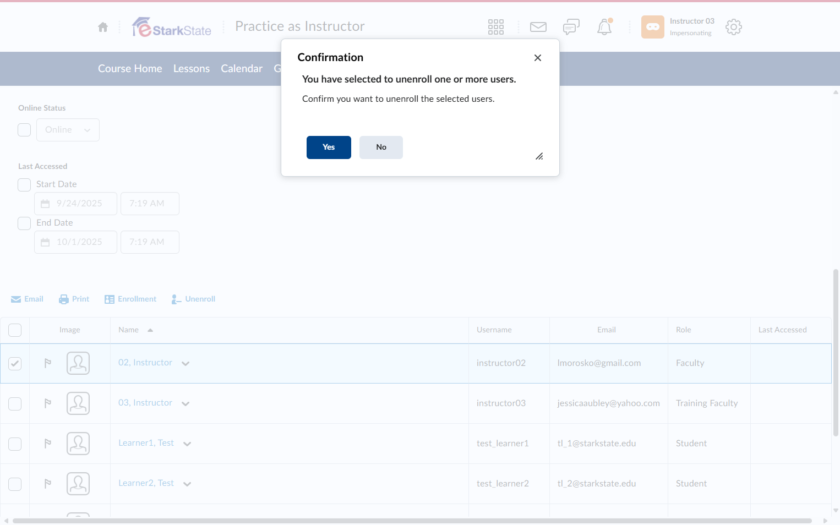Open the course selector waffle grid
840x525 pixels.
point(496,27)
